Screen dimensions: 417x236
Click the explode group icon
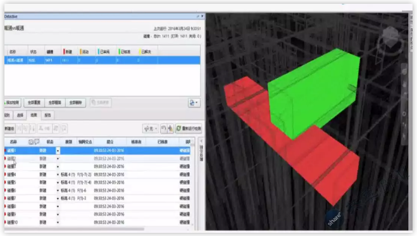point(32,128)
